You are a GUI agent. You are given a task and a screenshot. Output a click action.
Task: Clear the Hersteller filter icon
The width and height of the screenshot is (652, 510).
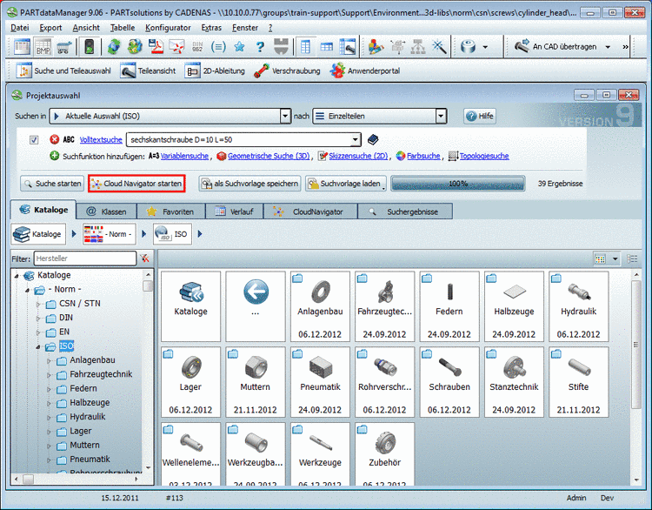tap(144, 258)
